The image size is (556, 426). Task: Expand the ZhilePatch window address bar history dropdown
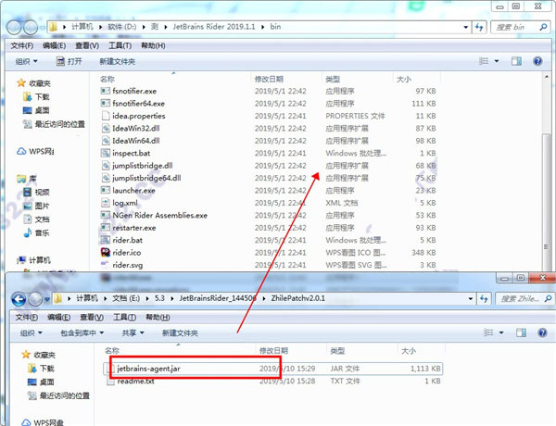pyautogui.click(x=470, y=299)
